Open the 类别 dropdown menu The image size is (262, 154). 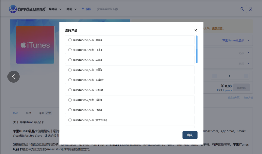(x=72, y=9)
